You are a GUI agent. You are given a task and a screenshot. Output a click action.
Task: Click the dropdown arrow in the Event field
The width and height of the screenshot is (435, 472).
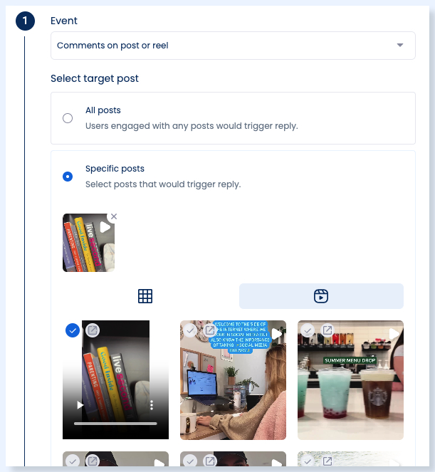click(x=400, y=45)
